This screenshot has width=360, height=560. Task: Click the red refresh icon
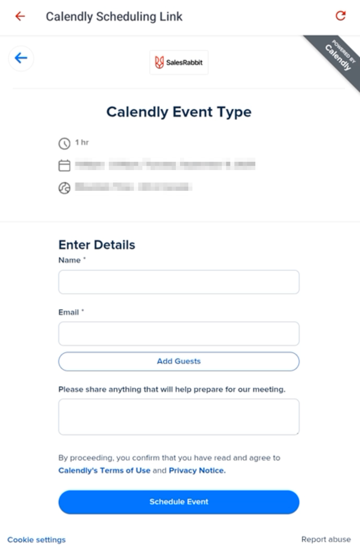[341, 16]
